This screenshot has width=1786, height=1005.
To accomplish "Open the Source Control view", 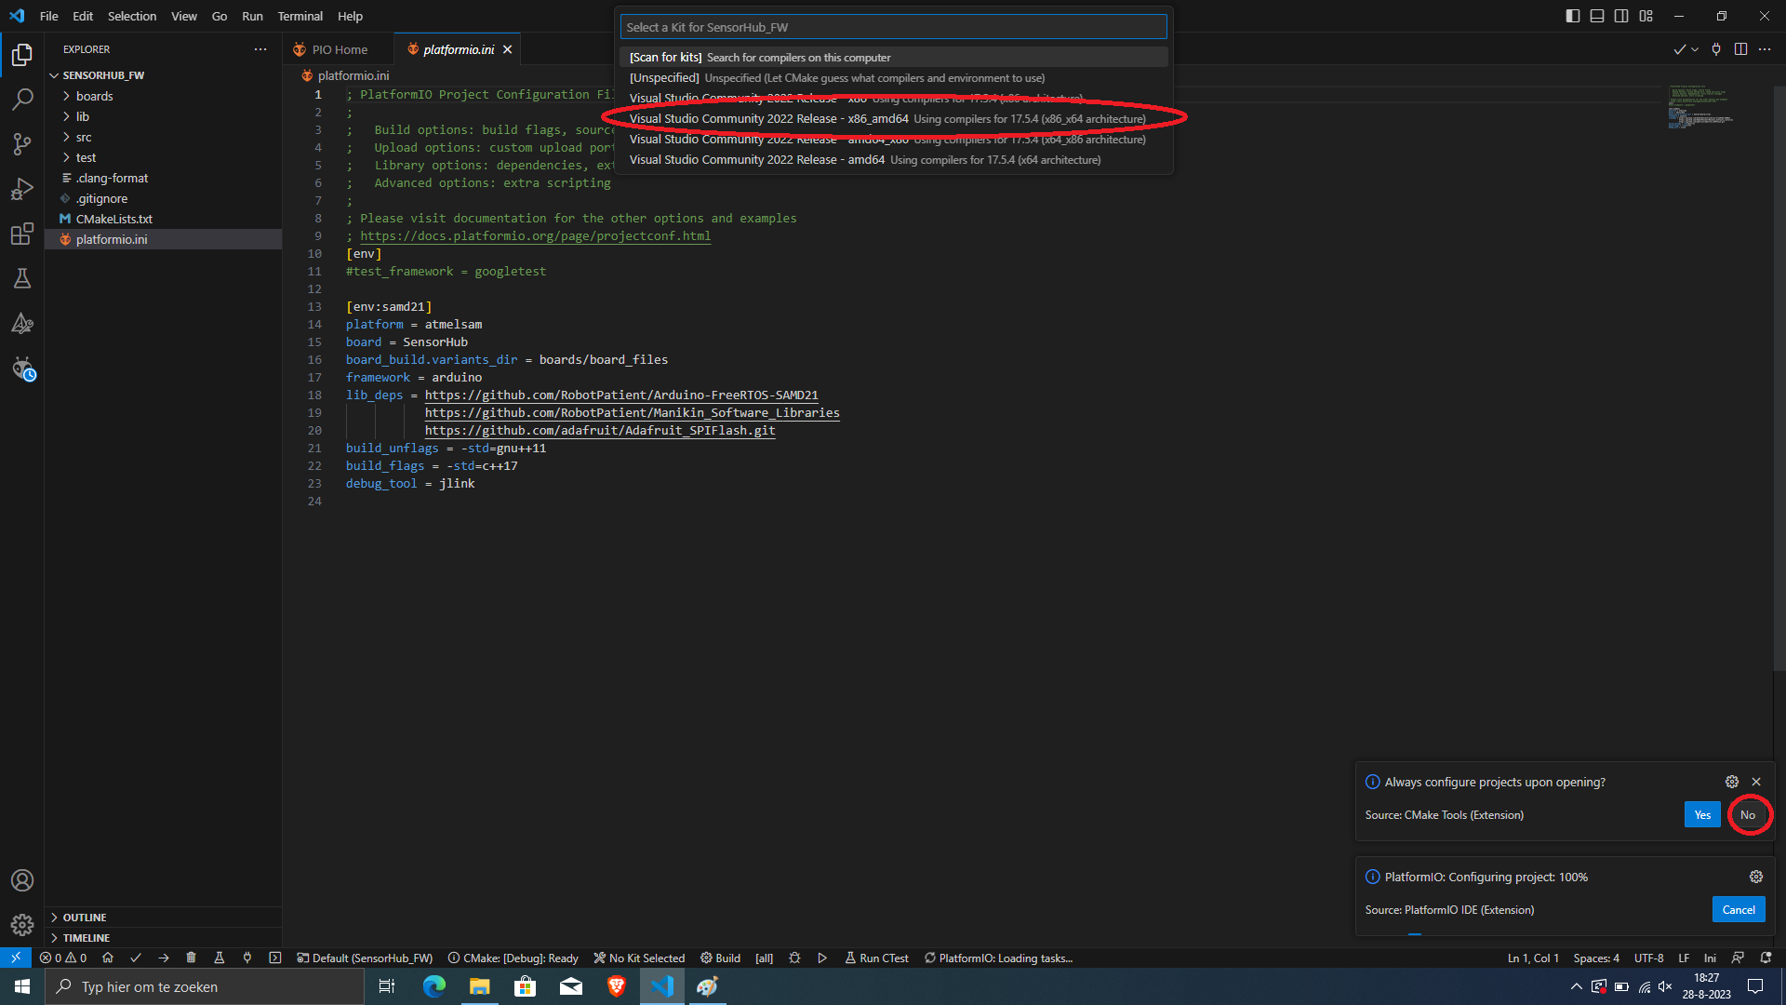I will point(22,143).
